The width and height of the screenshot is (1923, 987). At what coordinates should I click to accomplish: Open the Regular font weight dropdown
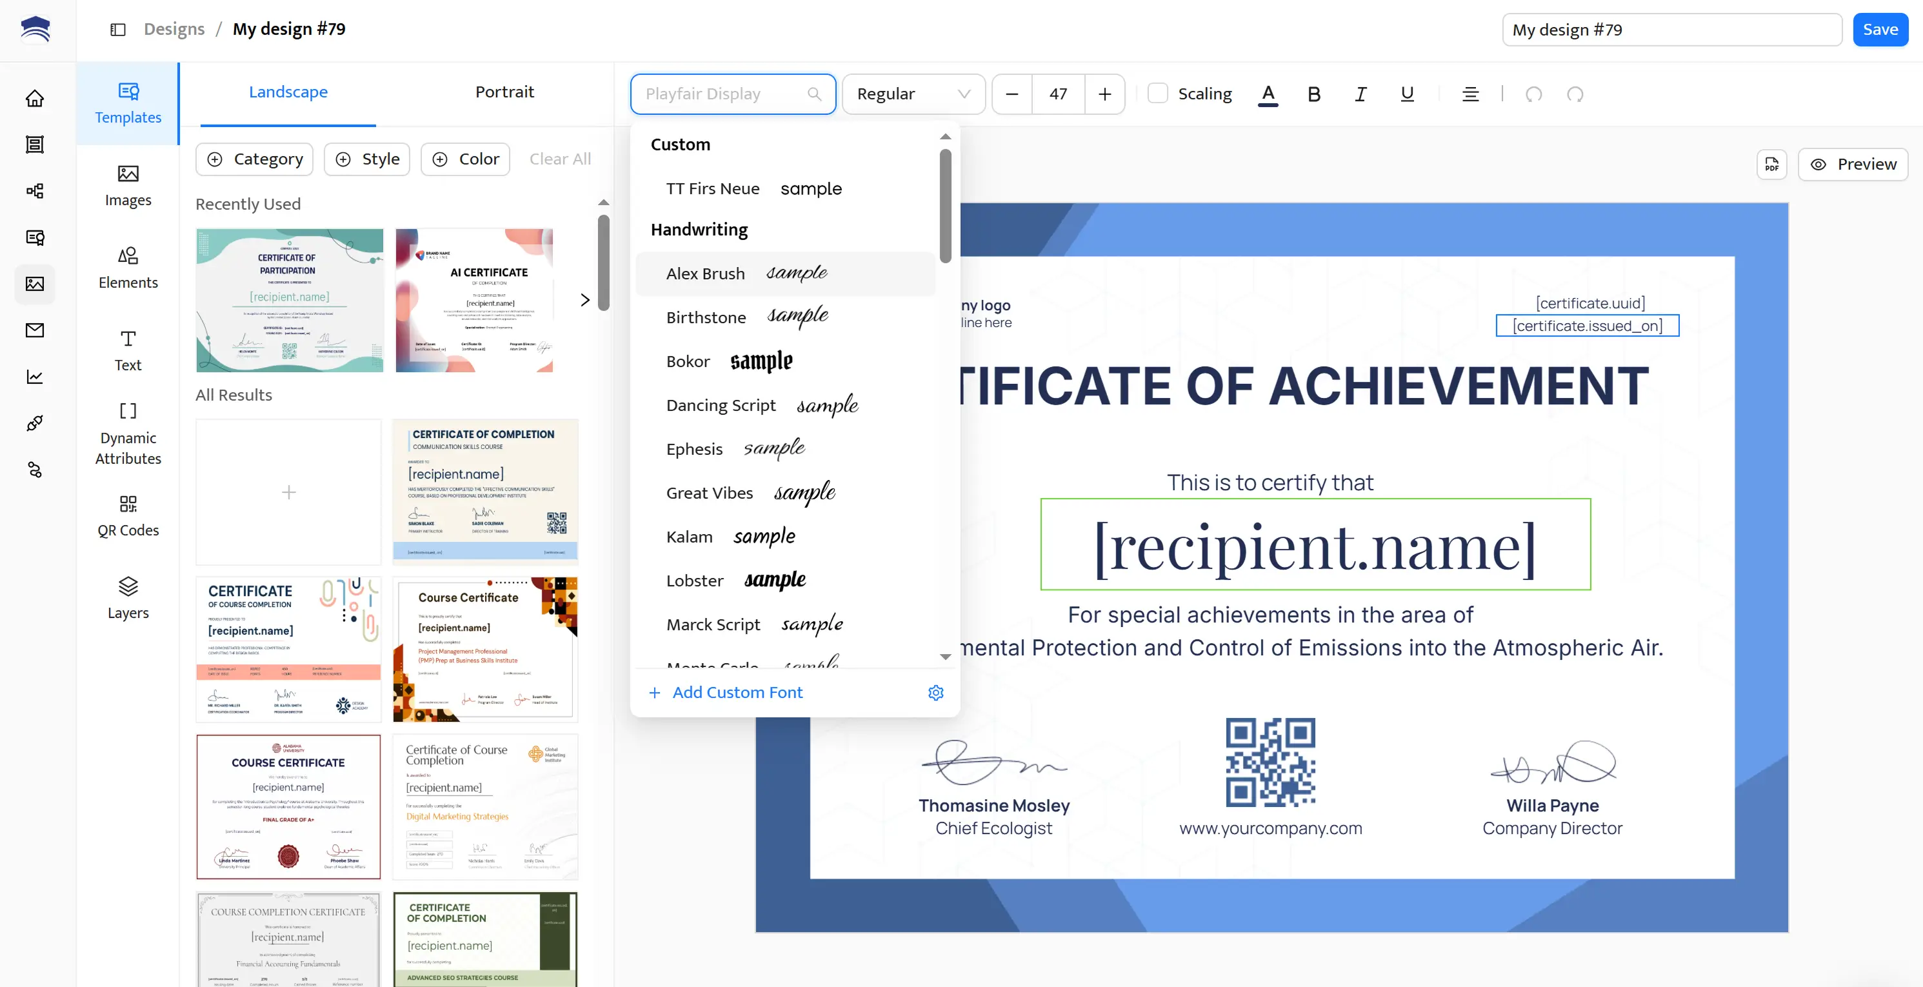[913, 94]
